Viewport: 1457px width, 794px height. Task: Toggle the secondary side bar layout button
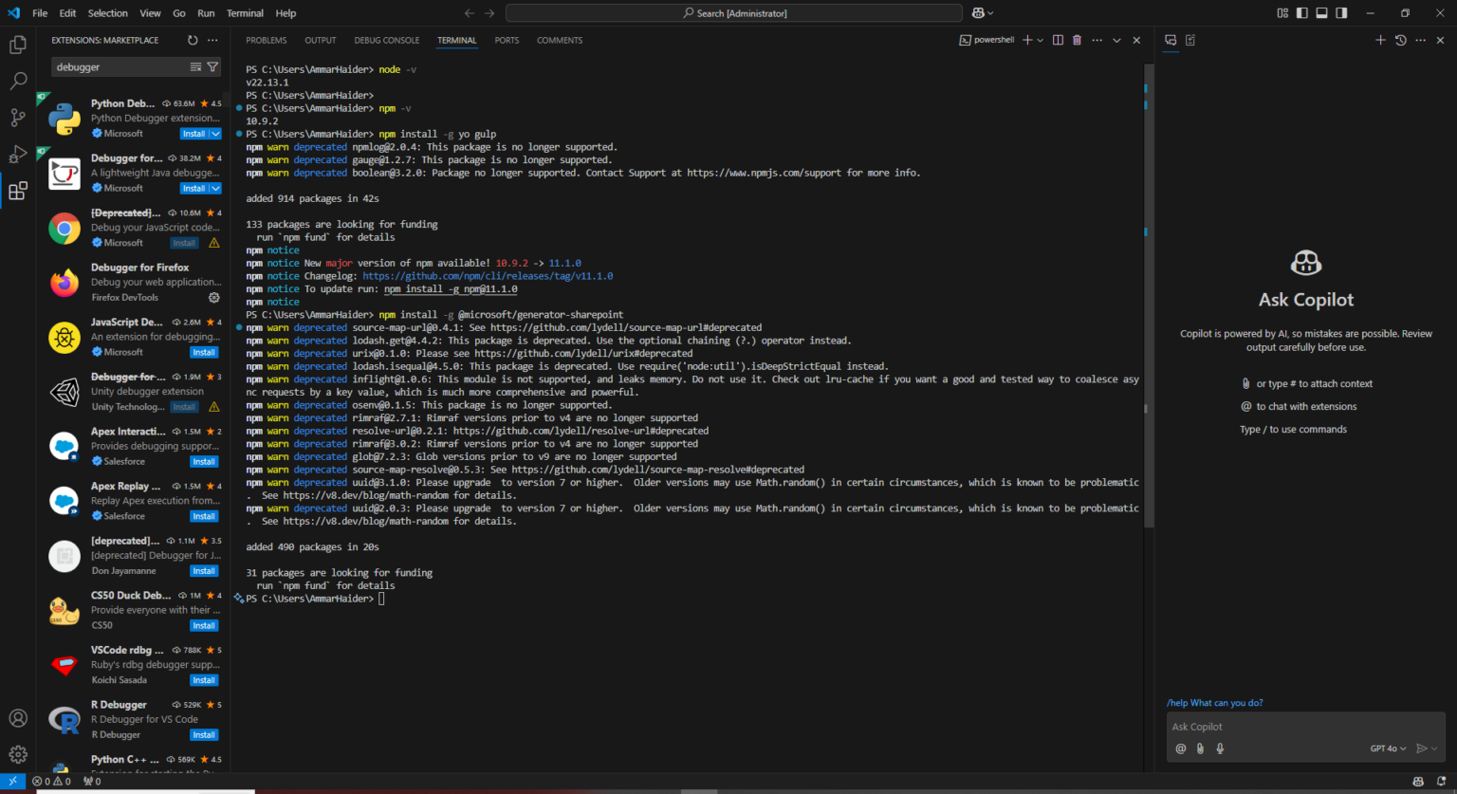1341,13
